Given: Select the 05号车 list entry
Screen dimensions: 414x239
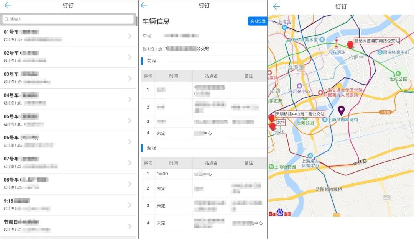Looking at the screenshot, I should click(68, 120).
